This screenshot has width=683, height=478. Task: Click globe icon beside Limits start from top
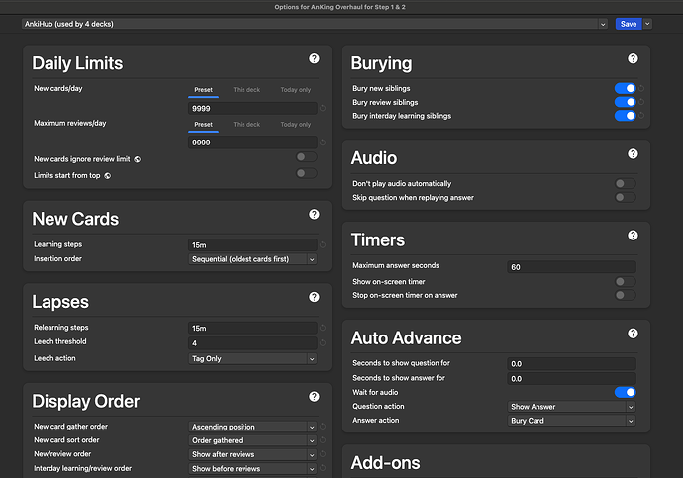108,176
